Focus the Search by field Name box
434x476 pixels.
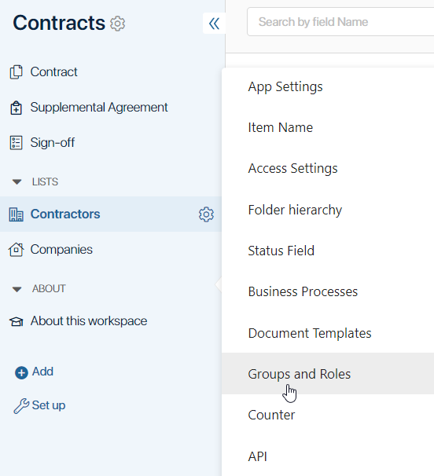pyautogui.click(x=340, y=22)
